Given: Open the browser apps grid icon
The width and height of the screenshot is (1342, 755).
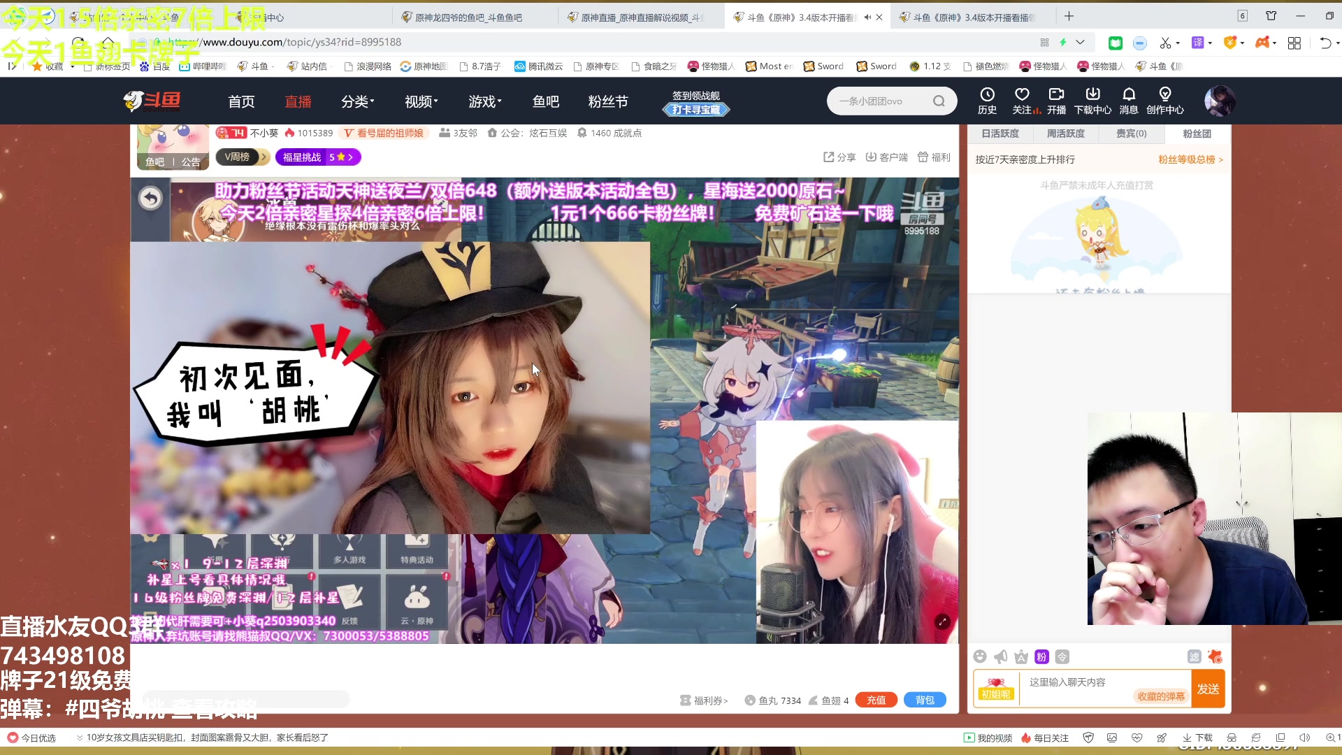Looking at the screenshot, I should click(x=1294, y=43).
